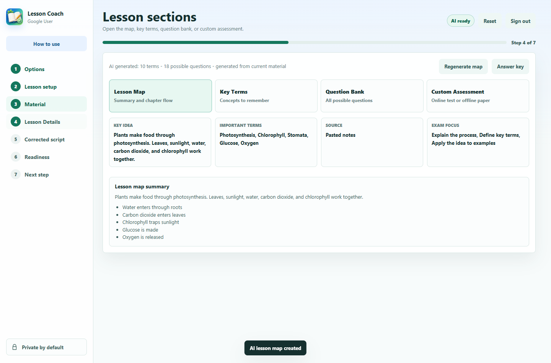Screen dimensions: 551x363
Task: Click the step progress bar
Action: (x=304, y=42)
